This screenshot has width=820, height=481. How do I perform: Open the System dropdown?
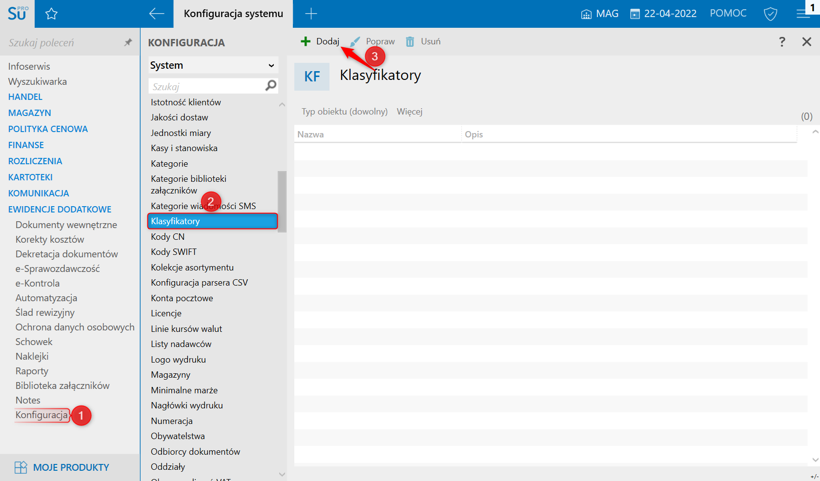[213, 65]
